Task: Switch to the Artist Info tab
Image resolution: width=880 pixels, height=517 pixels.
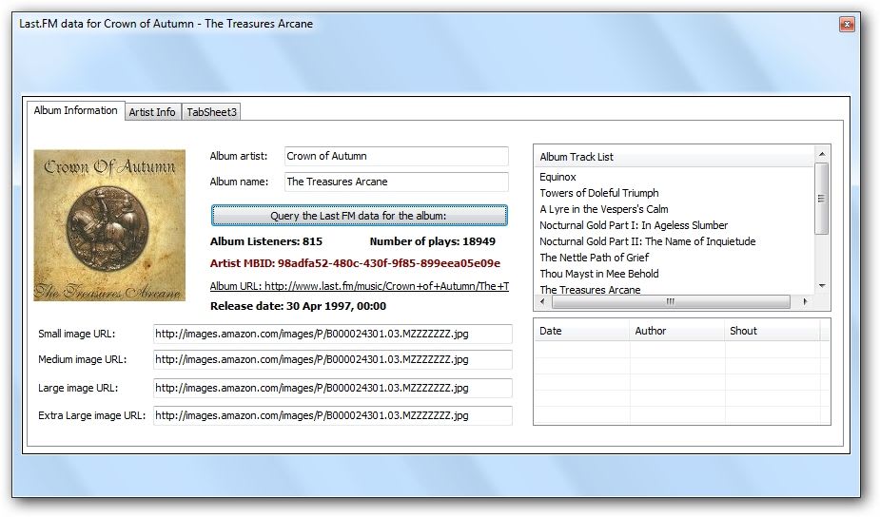Action: (x=152, y=112)
